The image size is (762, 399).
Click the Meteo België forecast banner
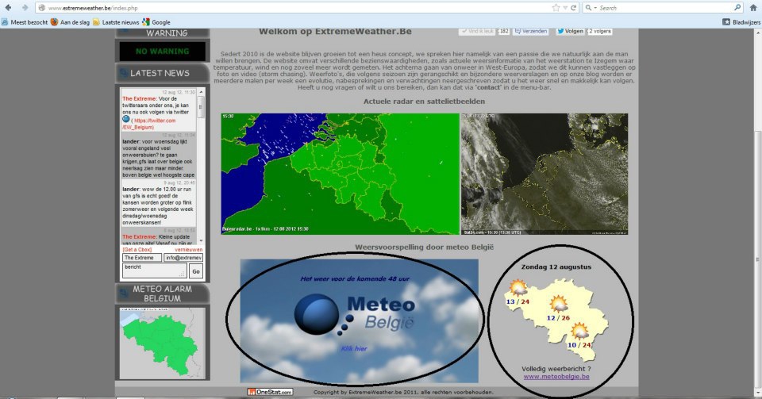[359, 320]
